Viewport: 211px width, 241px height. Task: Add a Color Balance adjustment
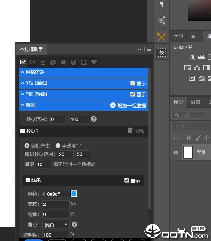point(197,68)
